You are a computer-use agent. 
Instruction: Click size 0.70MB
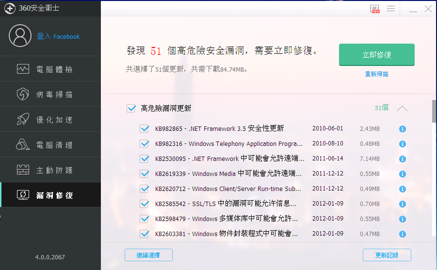click(370, 204)
